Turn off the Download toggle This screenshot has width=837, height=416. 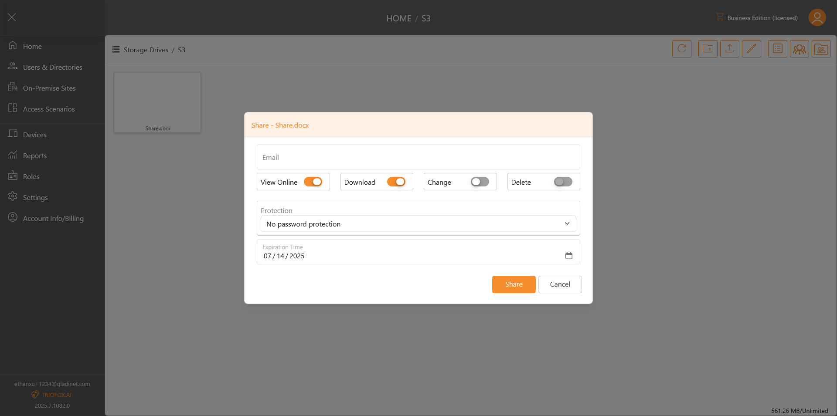pos(396,182)
